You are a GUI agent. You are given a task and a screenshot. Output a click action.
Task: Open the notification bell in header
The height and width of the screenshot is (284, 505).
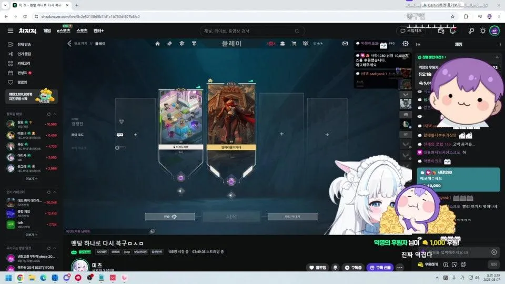click(x=452, y=31)
